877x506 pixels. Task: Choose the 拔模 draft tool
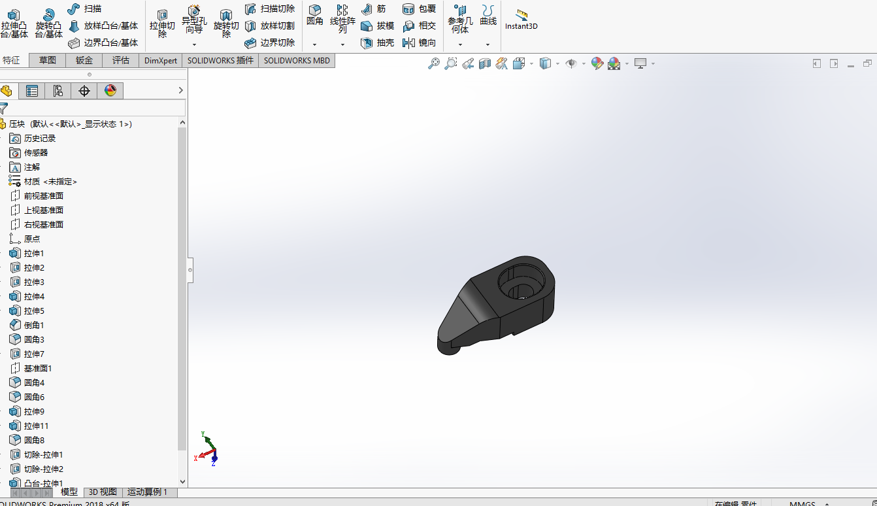point(377,26)
